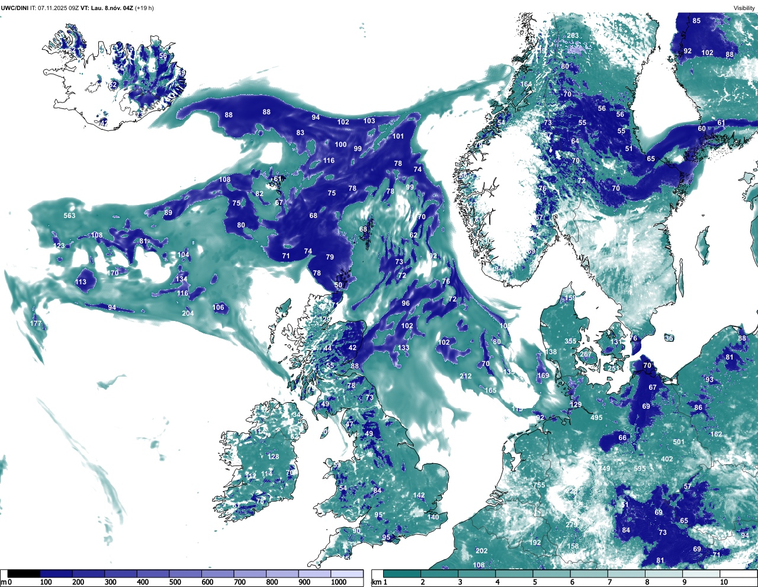Click the map value 162 in Poland
The image size is (758, 587).
pyautogui.click(x=716, y=434)
